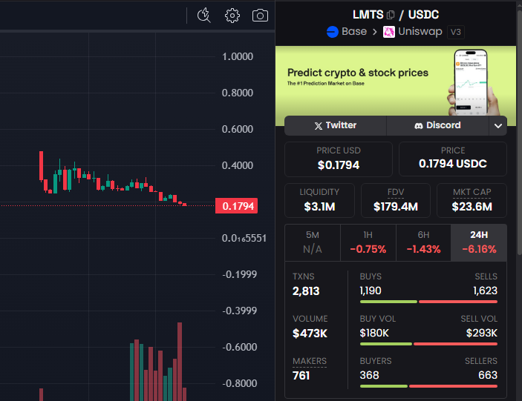The width and height of the screenshot is (522, 401).
Task: Click the SELLERS 663 value
Action: 488,375
